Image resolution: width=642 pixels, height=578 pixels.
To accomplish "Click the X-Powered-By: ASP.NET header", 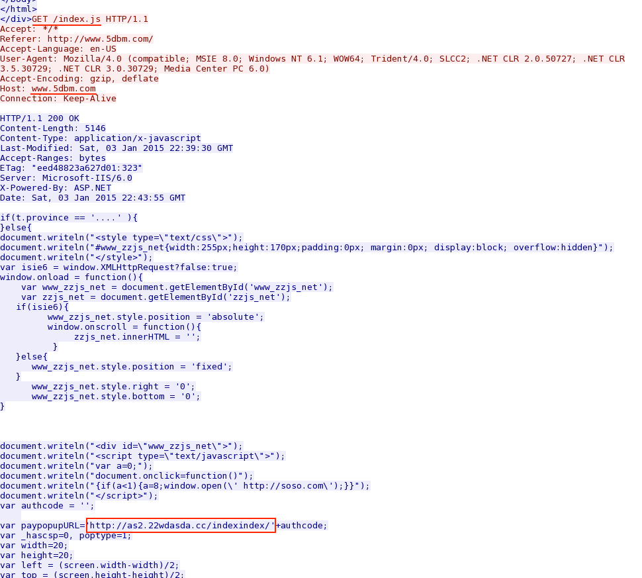I will (x=56, y=187).
